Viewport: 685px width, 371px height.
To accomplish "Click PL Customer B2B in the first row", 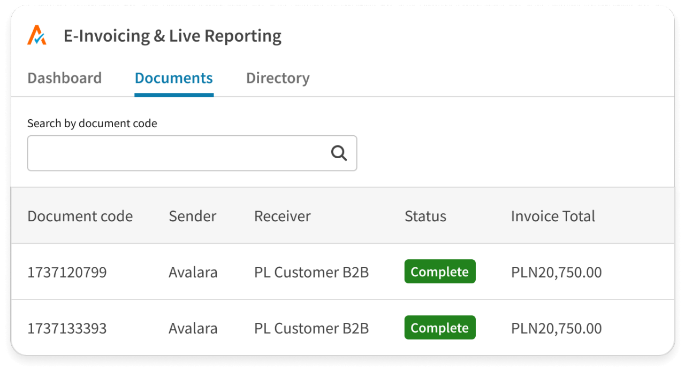I will [311, 272].
